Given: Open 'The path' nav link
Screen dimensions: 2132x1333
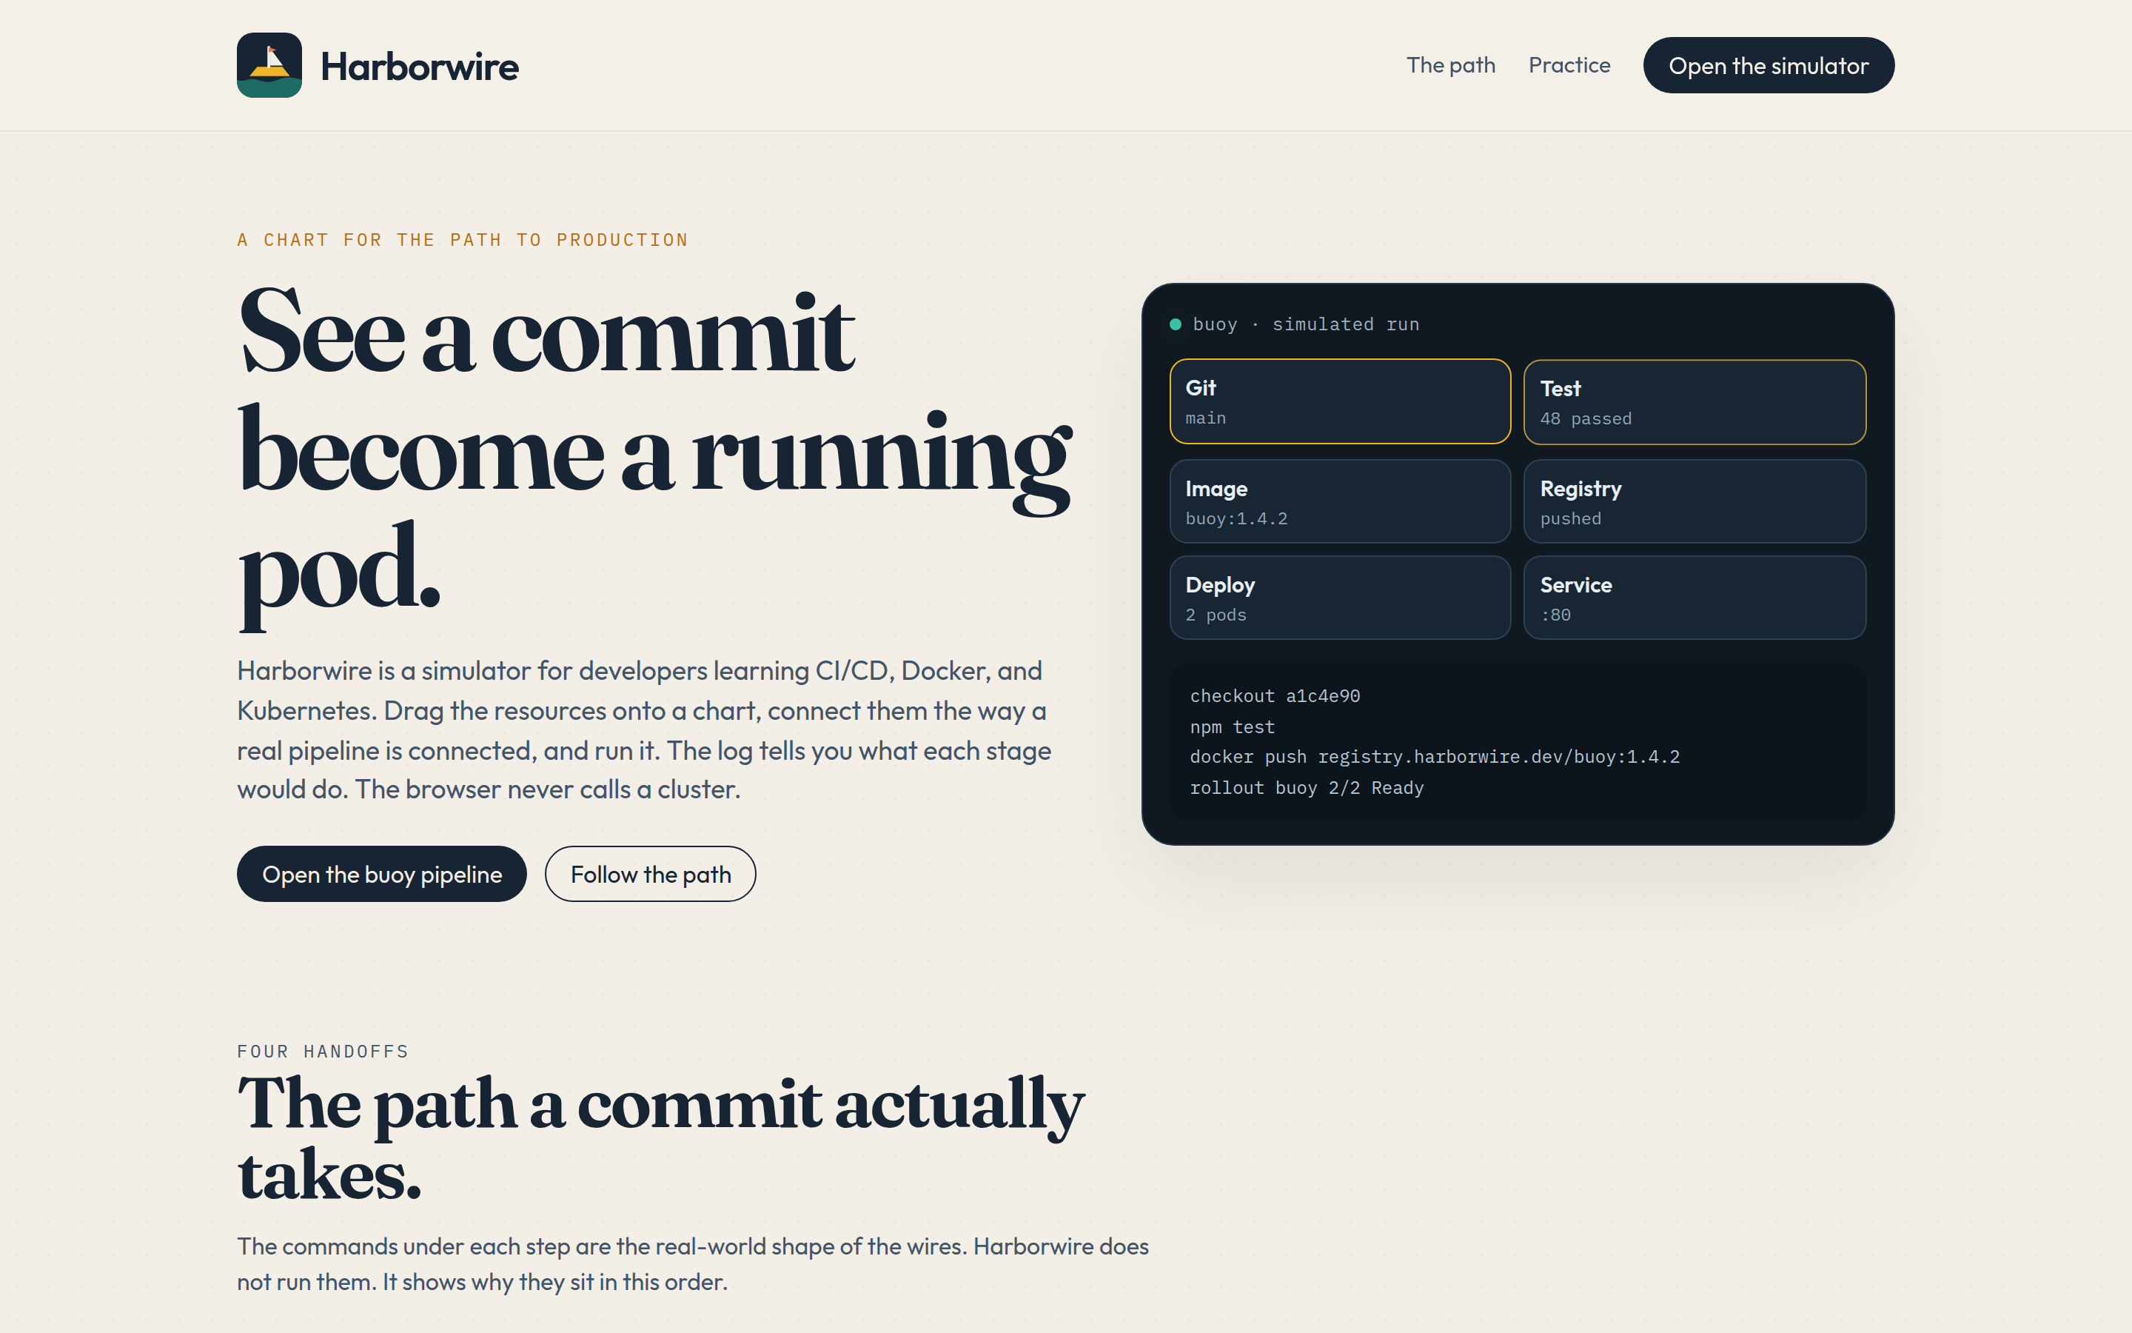Looking at the screenshot, I should pyautogui.click(x=1450, y=65).
